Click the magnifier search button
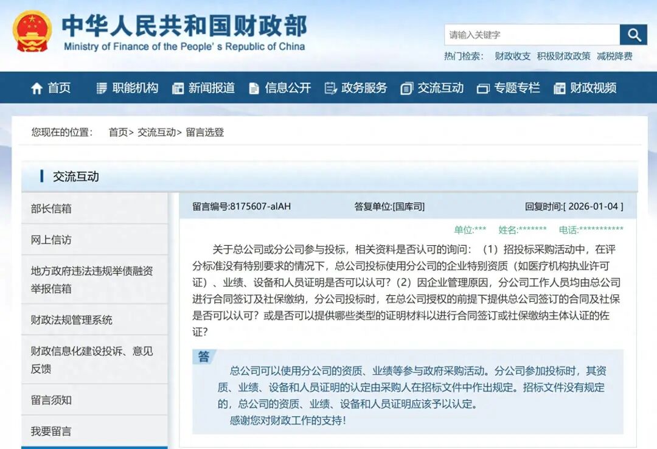 633,35
